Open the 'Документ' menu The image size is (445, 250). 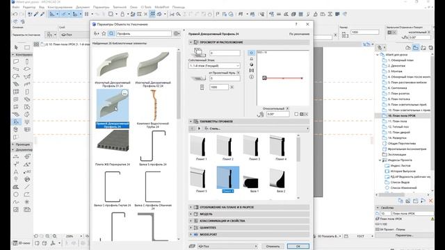tap(83, 7)
